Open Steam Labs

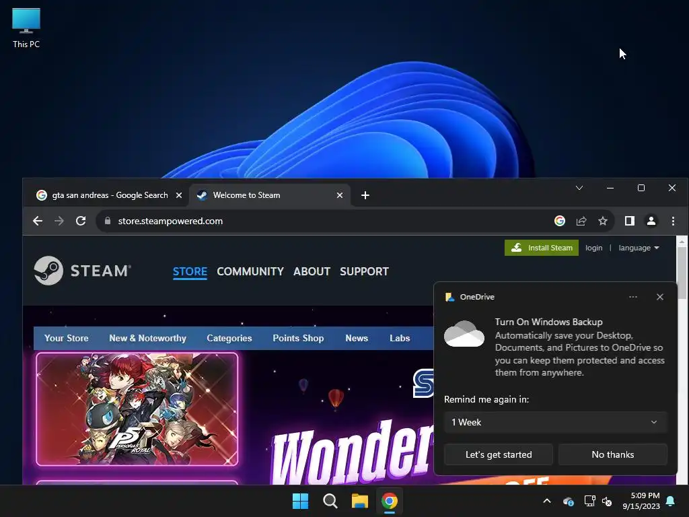[400, 338]
